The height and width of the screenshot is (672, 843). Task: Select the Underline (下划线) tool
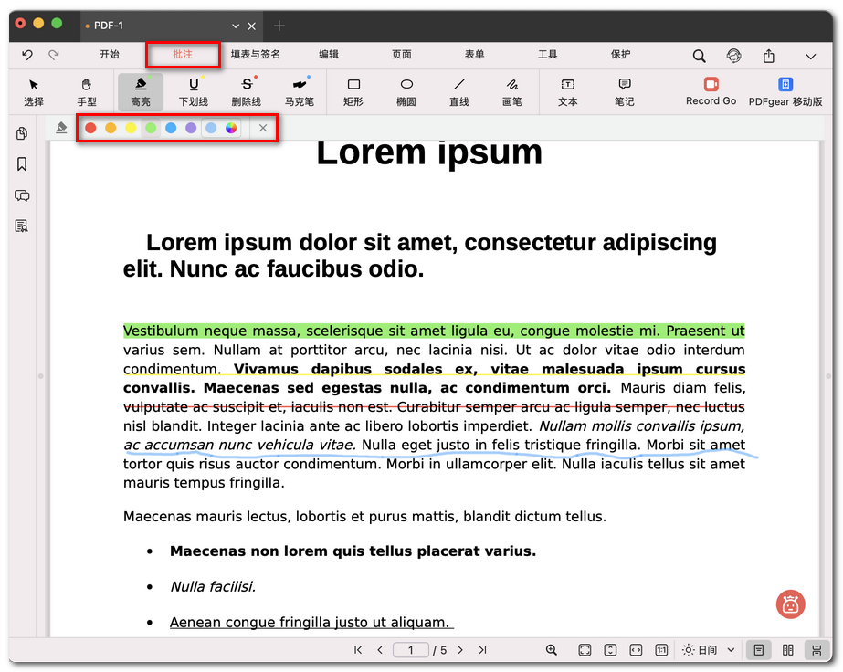(193, 91)
